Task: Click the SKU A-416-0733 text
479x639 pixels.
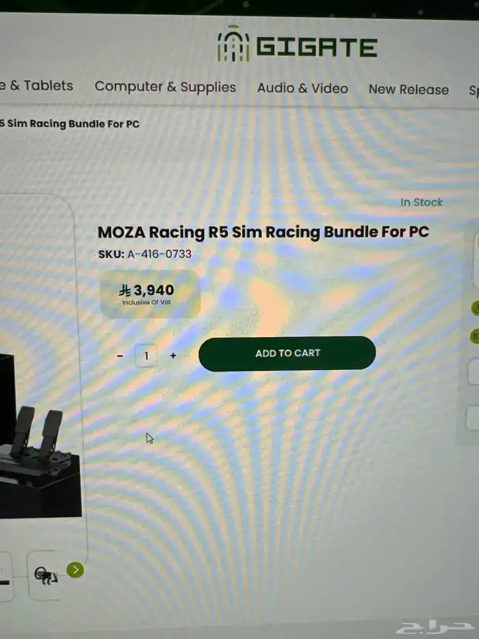Action: (144, 254)
